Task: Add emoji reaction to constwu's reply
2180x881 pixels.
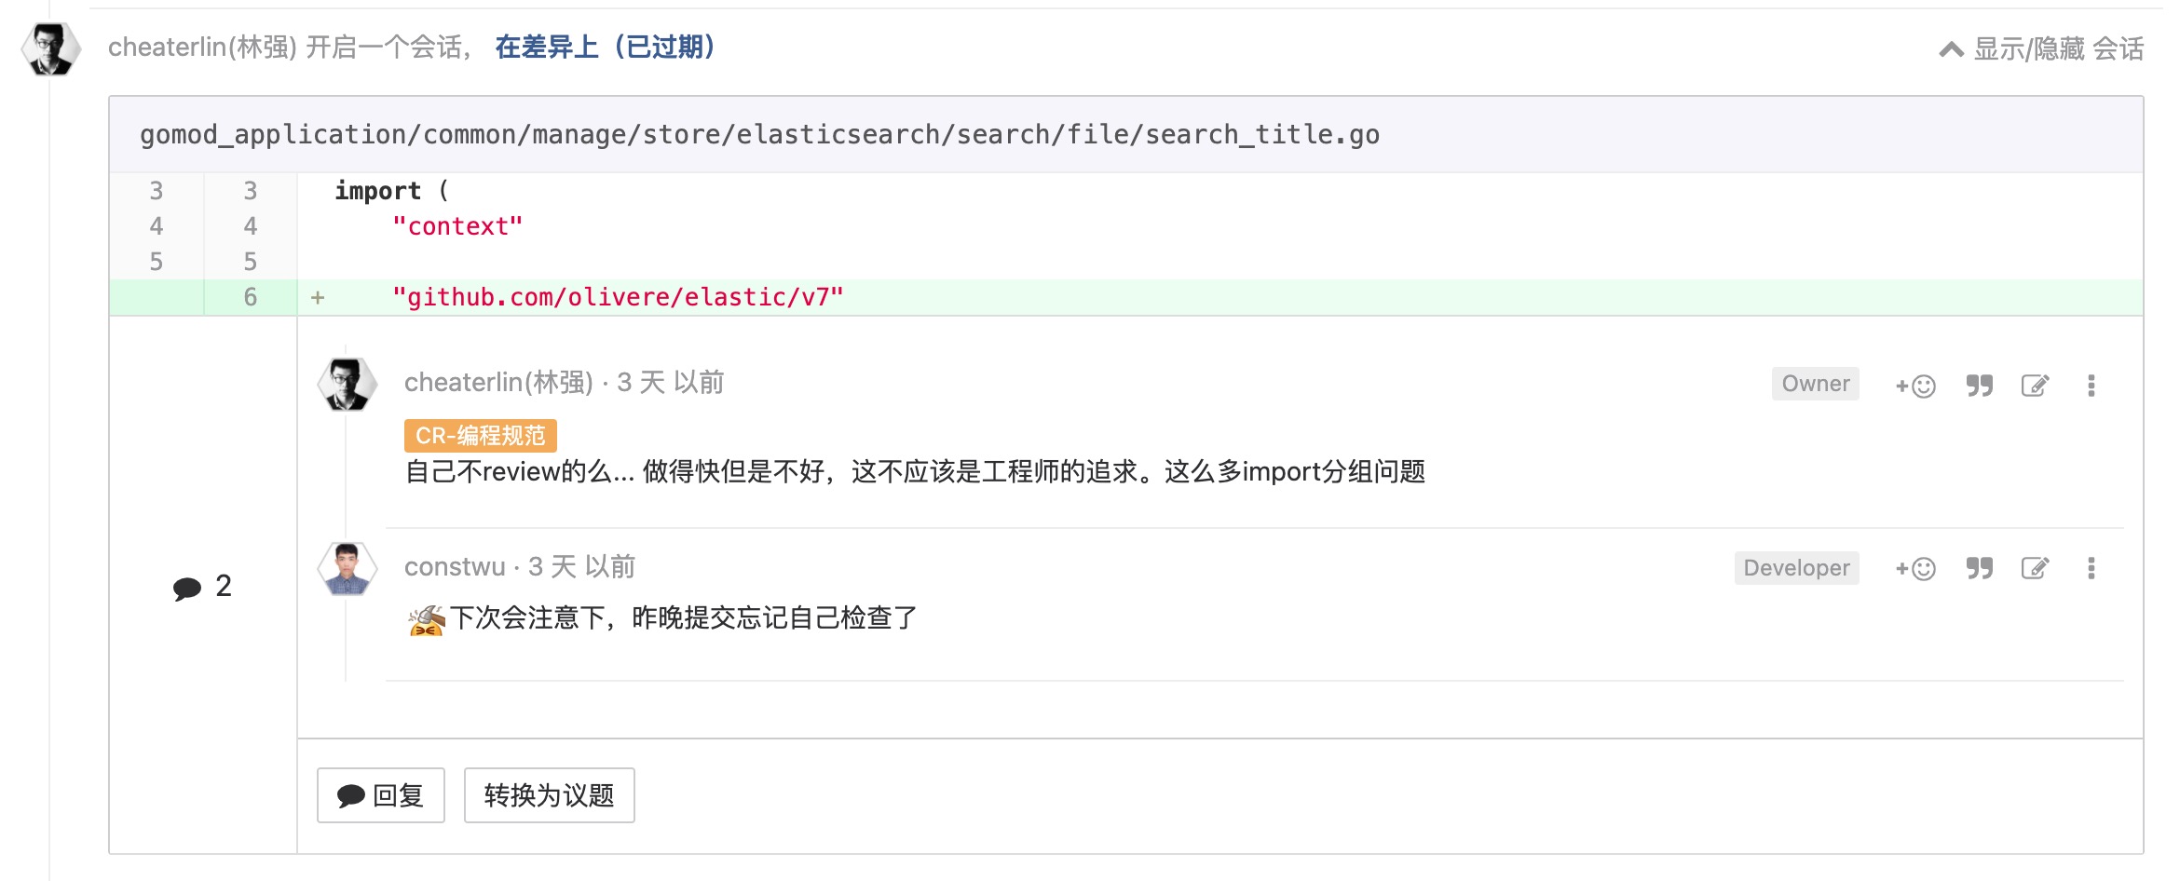Action: [1915, 568]
